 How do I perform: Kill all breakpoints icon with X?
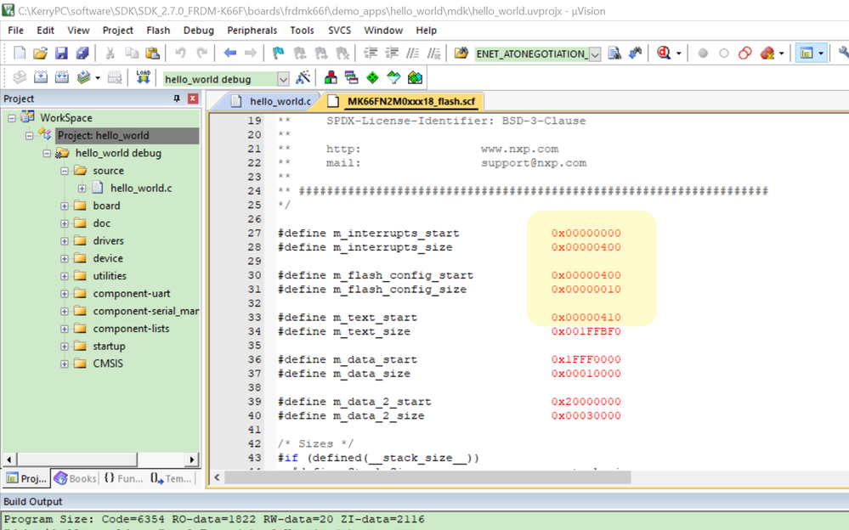point(767,53)
